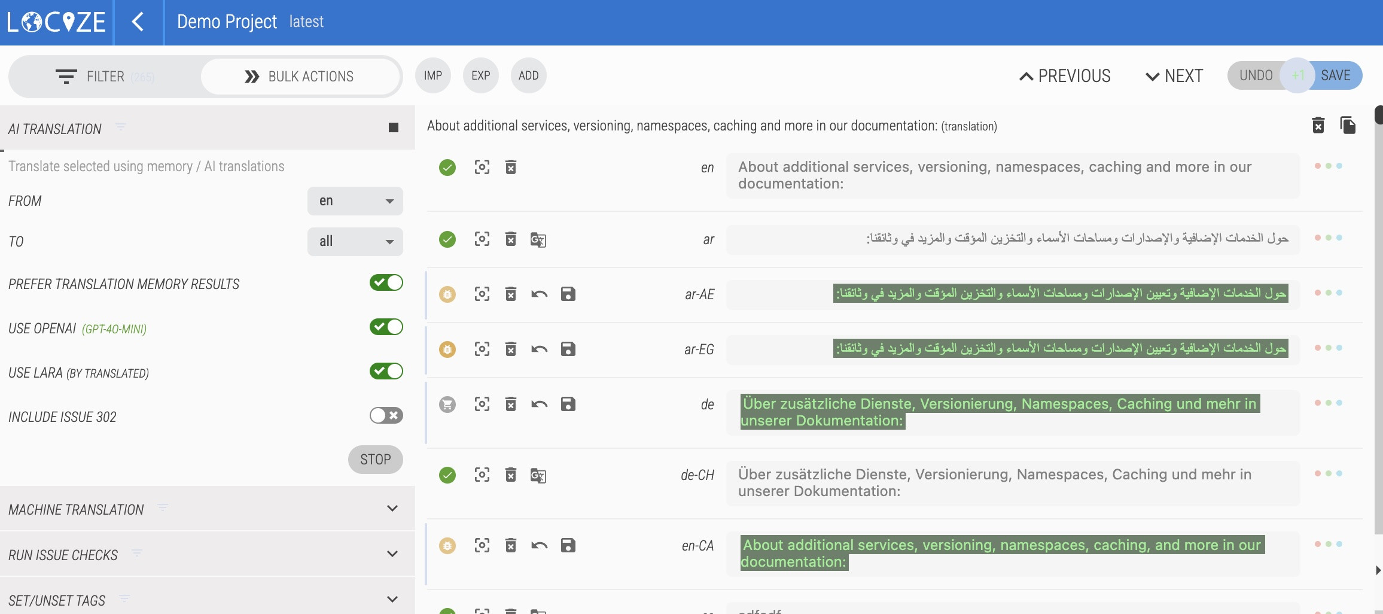This screenshot has height=614, width=1383.
Task: Disable Prefer Translation Memory Results toggle
Action: point(386,282)
